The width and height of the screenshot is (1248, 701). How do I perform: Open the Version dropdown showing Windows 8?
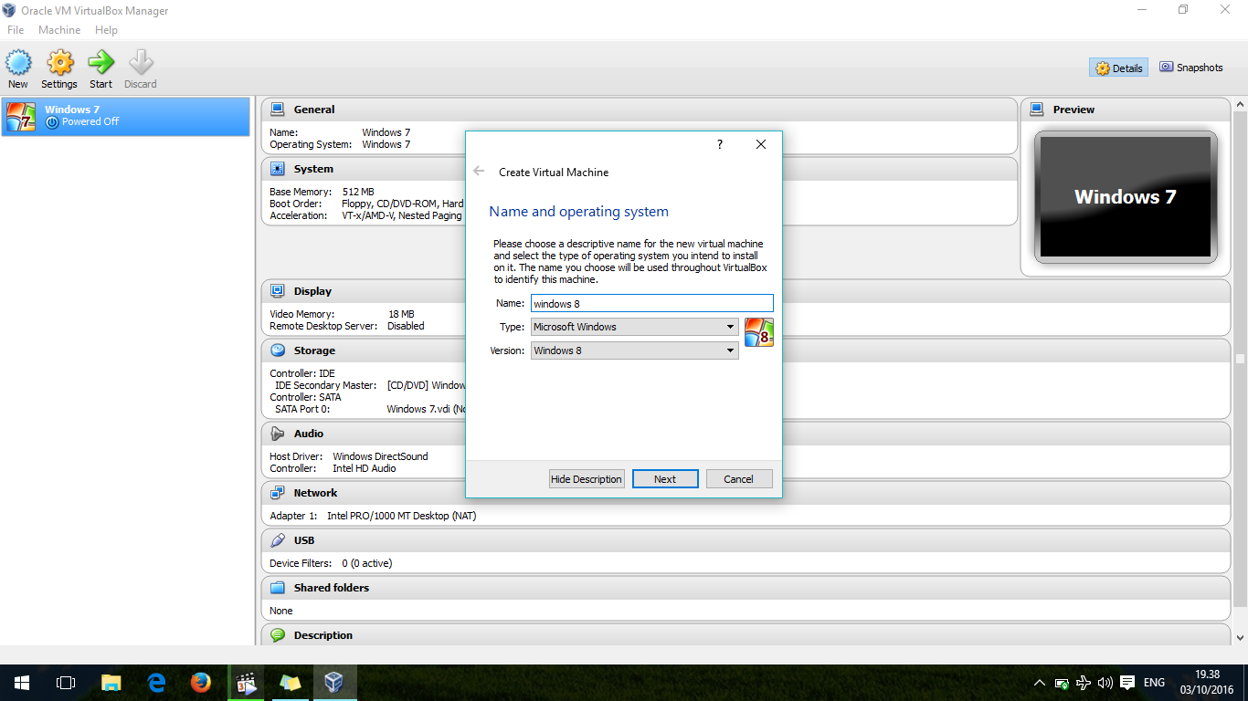tap(635, 350)
